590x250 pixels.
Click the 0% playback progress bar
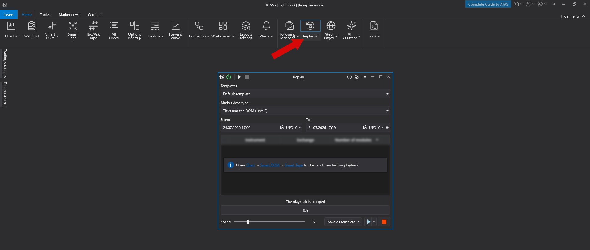pos(305,210)
